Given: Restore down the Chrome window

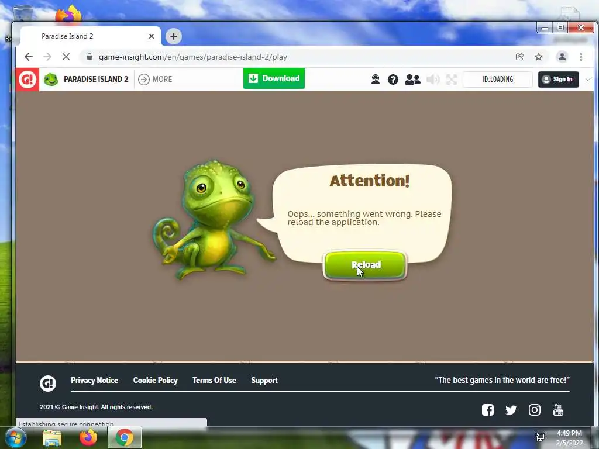Looking at the screenshot, I should click(x=560, y=28).
